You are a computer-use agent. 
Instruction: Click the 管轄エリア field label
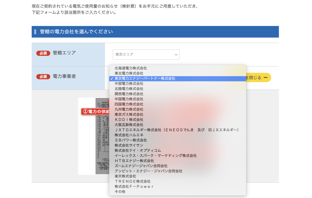point(64,53)
